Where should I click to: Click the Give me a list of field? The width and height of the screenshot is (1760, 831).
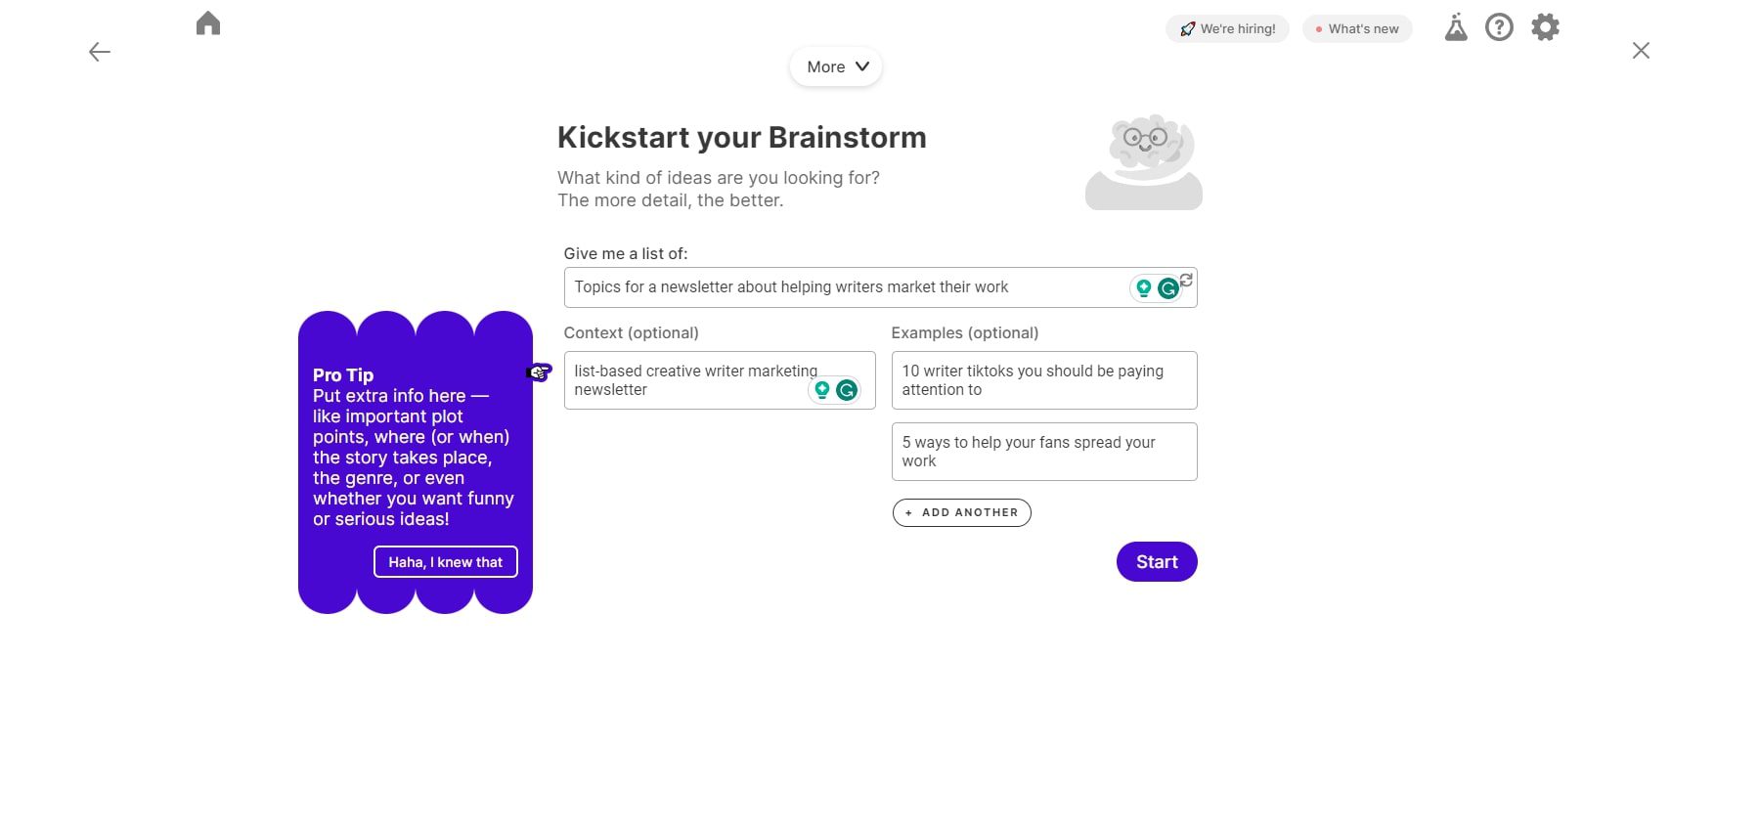[x=841, y=287]
